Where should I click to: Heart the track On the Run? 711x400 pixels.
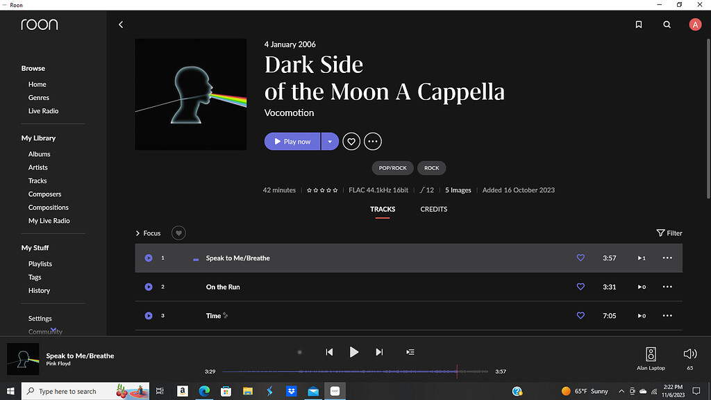click(x=580, y=287)
